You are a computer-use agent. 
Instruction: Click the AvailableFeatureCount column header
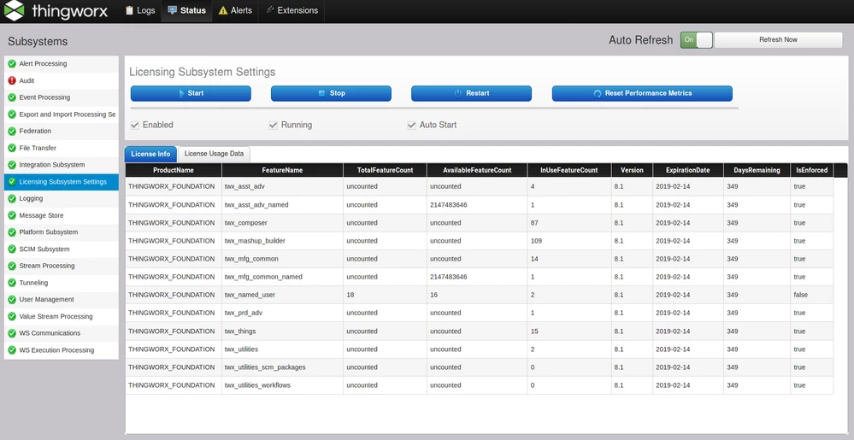[477, 170]
